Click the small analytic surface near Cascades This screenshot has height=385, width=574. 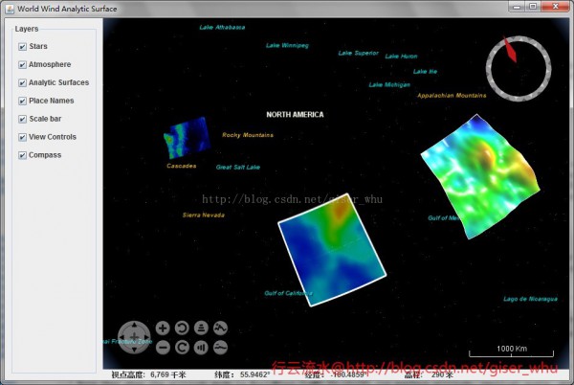click(188, 138)
